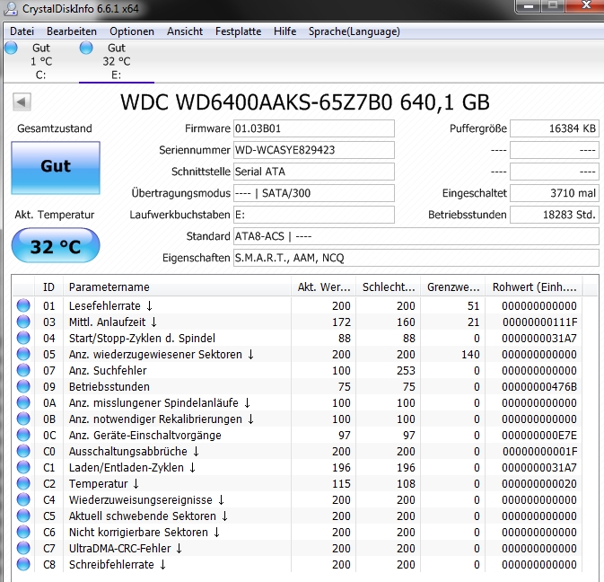Click the 32 °C temperature button
Screen dimensions: 604x582
56,245
